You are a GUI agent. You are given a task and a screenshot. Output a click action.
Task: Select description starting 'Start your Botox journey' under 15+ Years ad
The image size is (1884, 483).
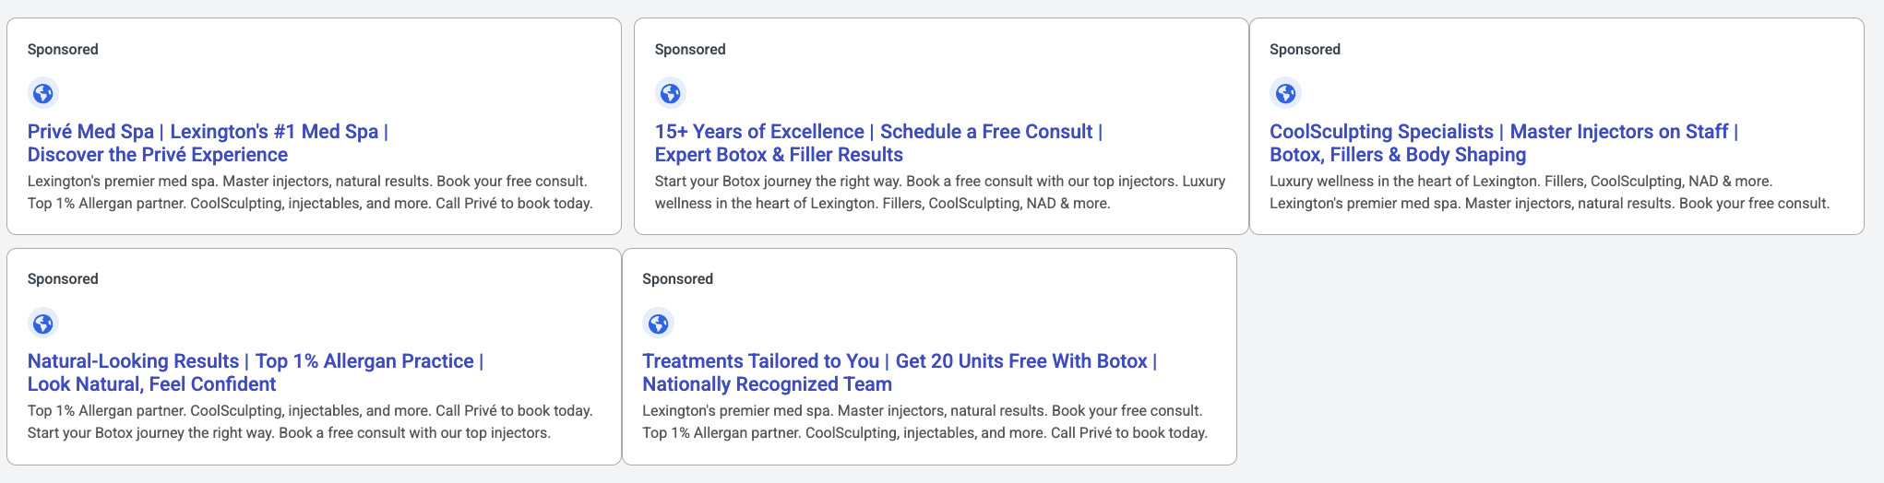pyautogui.click(x=939, y=193)
